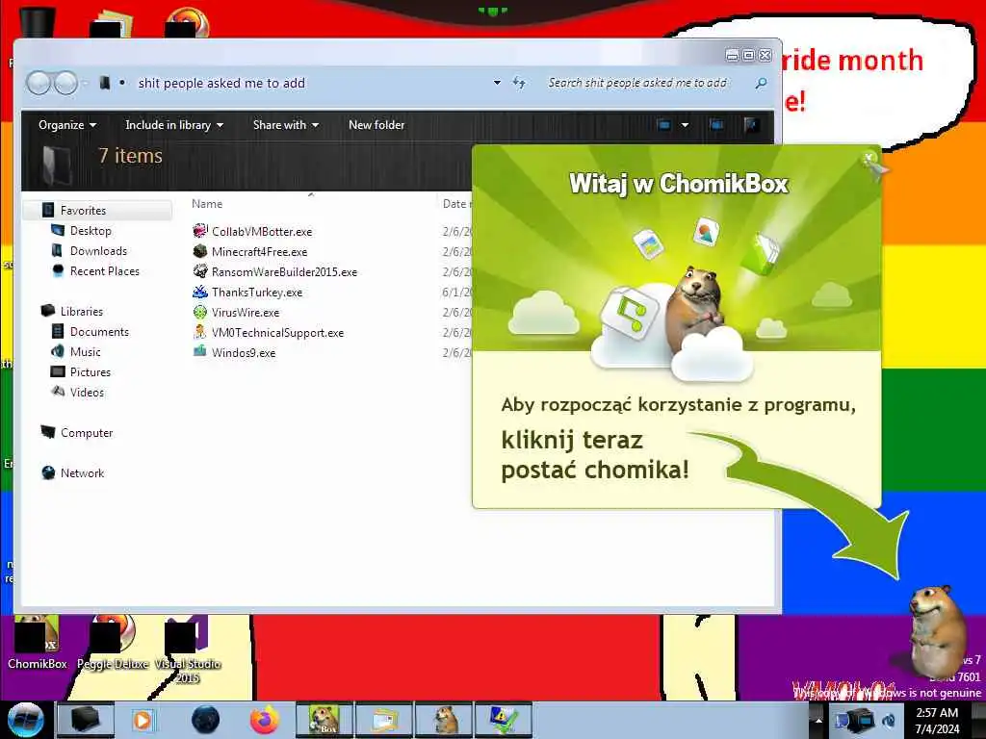986x739 pixels.
Task: Select VirusWire.exe file icon
Action: [200, 312]
